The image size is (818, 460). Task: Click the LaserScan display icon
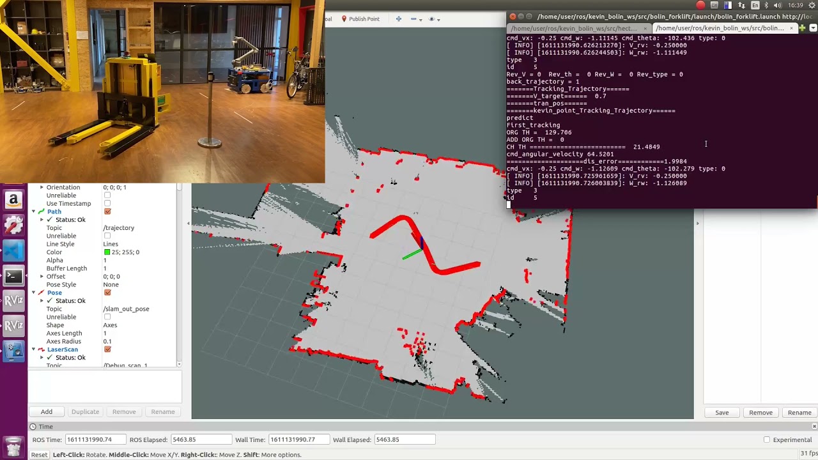(x=42, y=349)
